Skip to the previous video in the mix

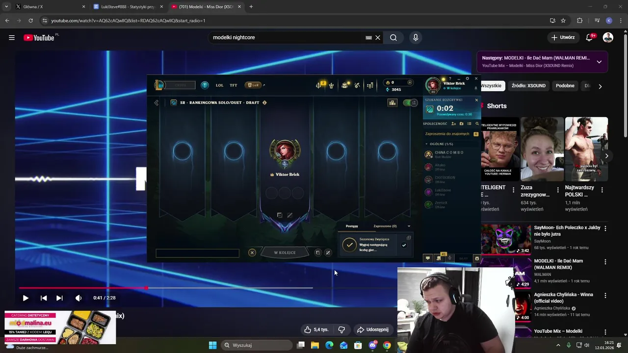pyautogui.click(x=44, y=298)
